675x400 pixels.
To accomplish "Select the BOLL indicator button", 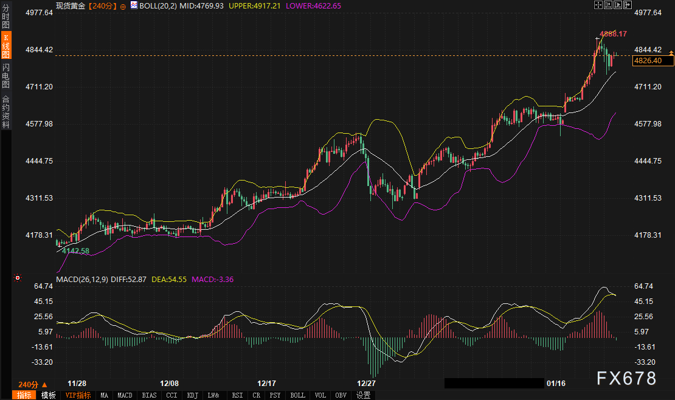I will coord(297,395).
